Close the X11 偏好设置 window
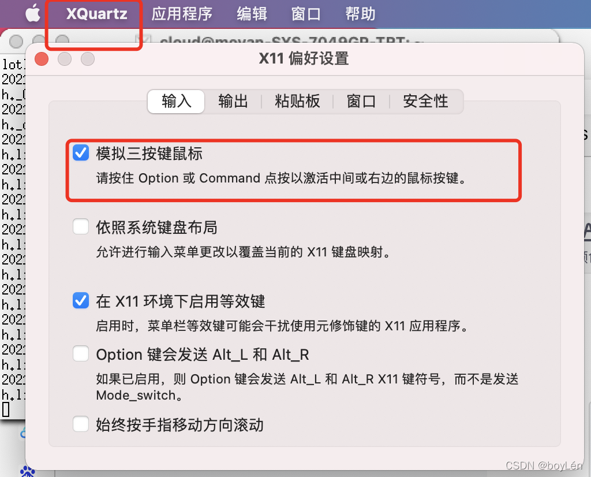 point(42,59)
